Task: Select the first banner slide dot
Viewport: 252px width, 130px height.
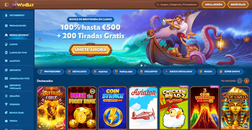Action: 141,66
